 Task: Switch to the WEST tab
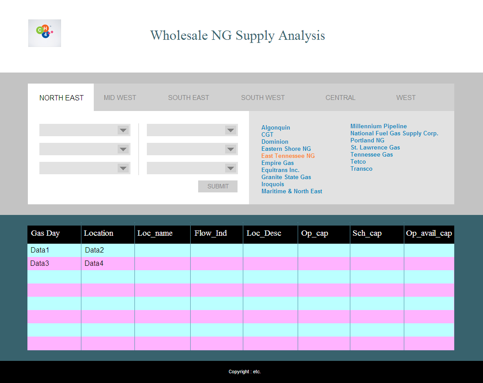coord(406,98)
